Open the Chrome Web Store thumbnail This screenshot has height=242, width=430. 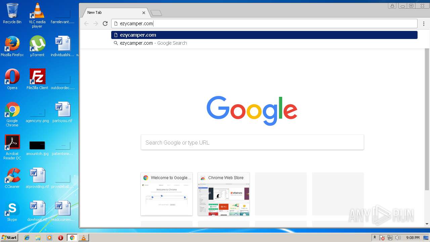click(224, 194)
